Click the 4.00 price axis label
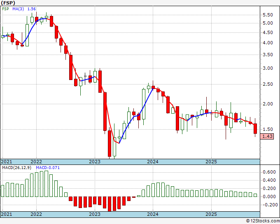The width and height of the screenshot is (280, 224). [268, 43]
